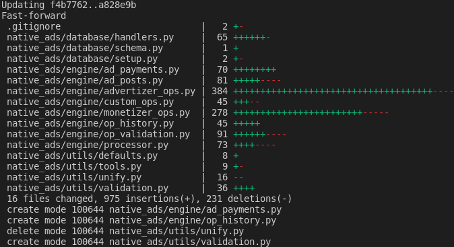This screenshot has width=454, height=247.
Task: Click native_ads/engine/monetizer_ops.py filename
Action: point(98,113)
